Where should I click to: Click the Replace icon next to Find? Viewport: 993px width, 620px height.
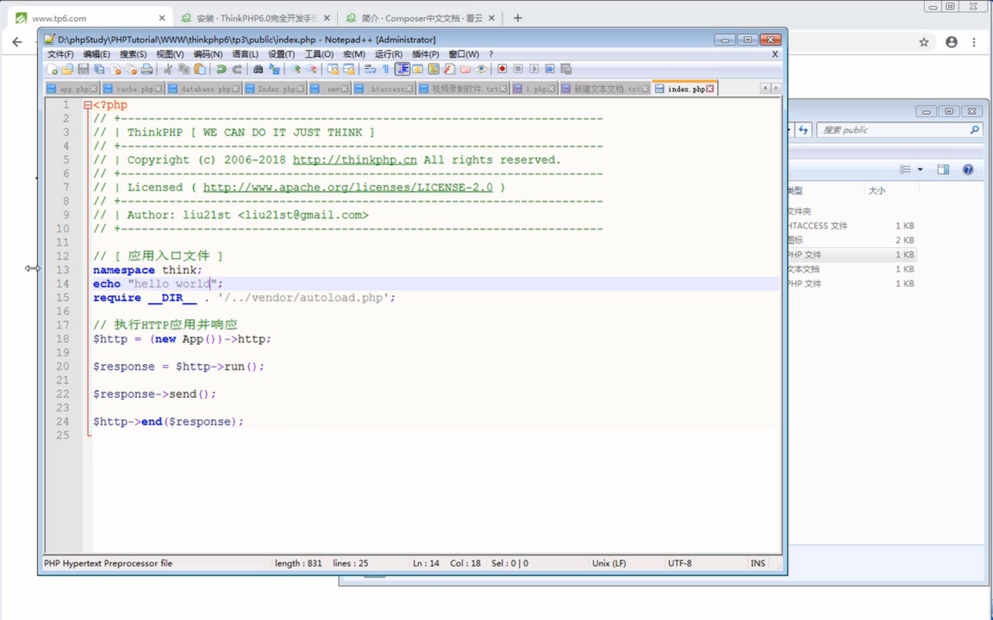point(274,69)
